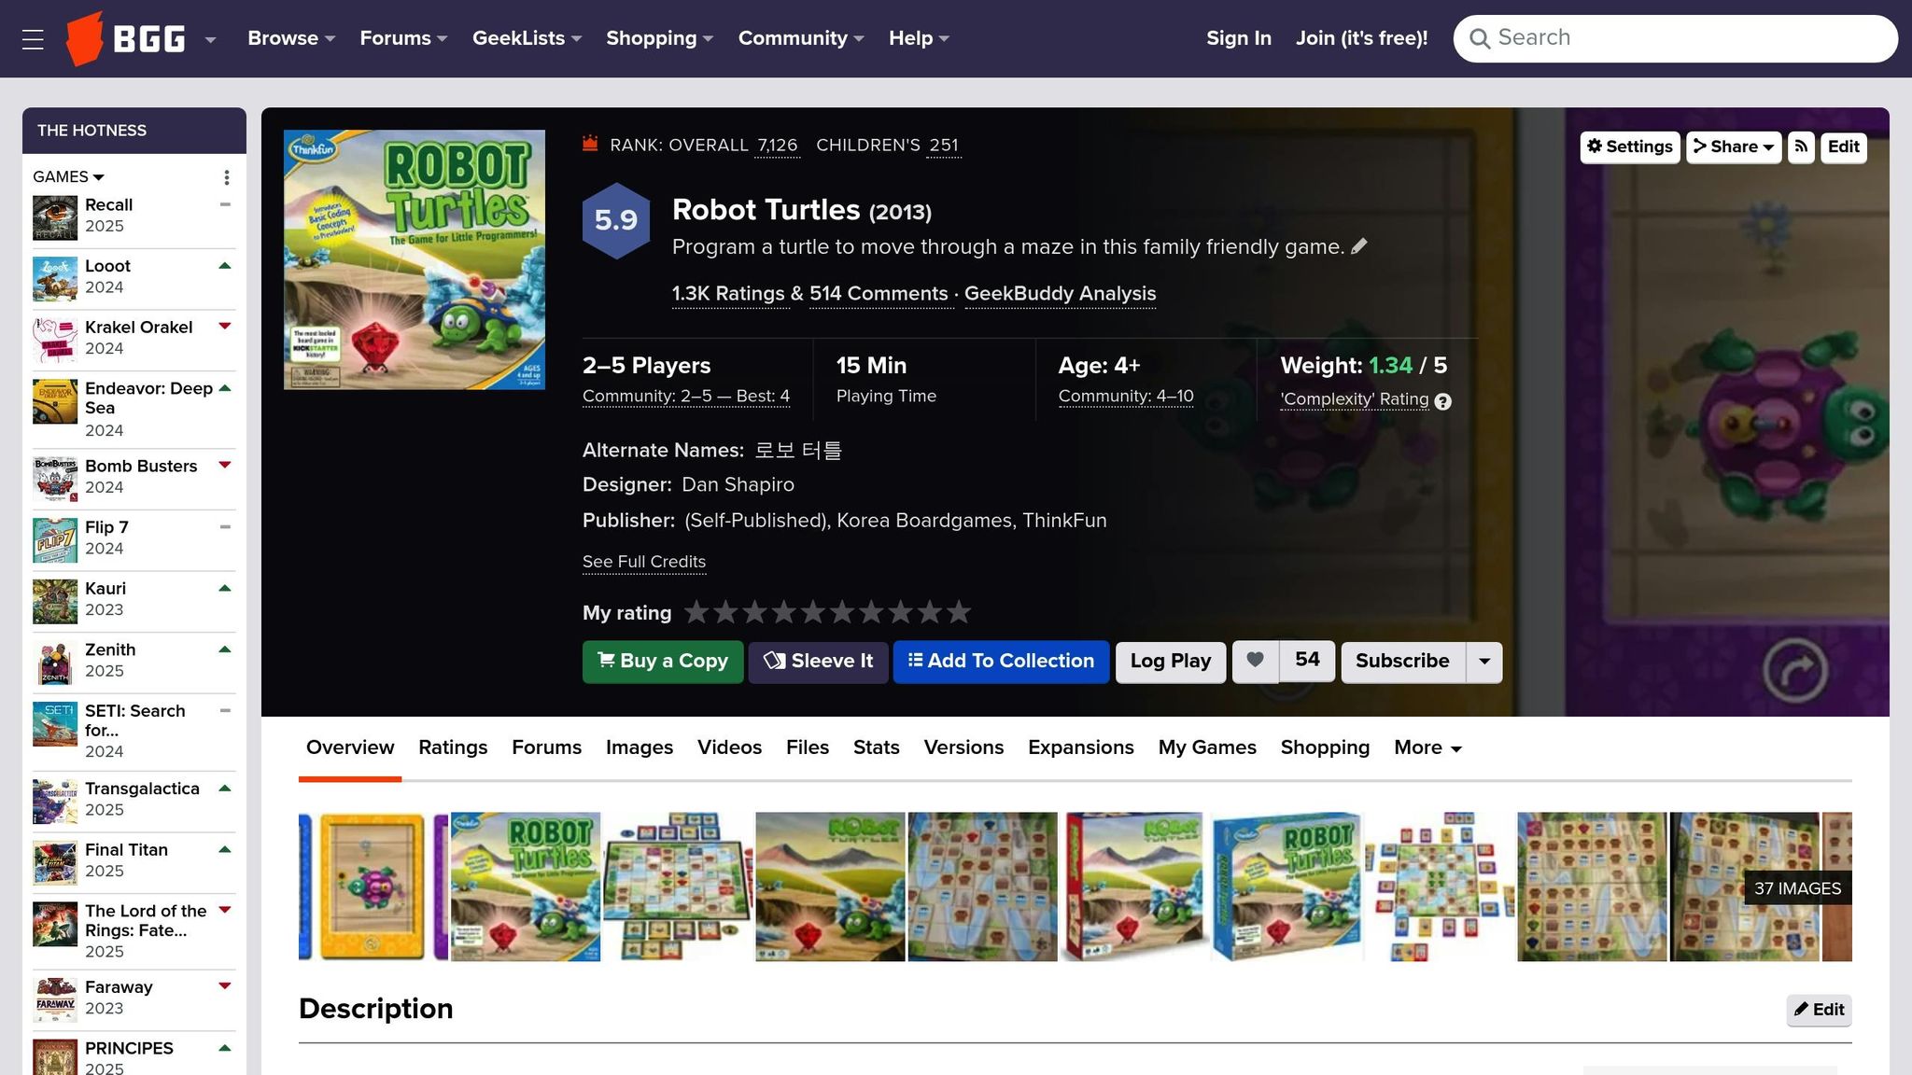This screenshot has height=1075, width=1912.
Task: Open SETI: Search for... entry
Action: point(134,720)
